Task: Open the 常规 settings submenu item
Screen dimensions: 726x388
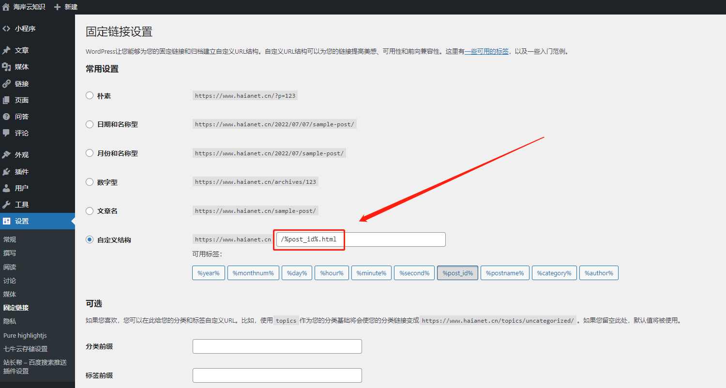Action: [10, 239]
